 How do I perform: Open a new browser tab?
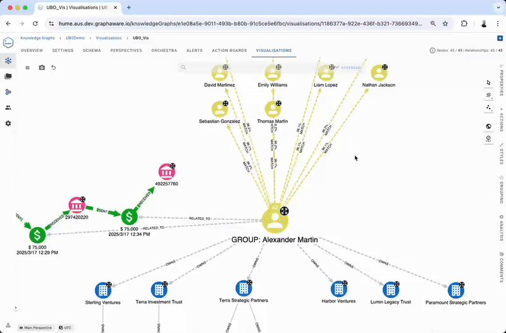coord(129,8)
